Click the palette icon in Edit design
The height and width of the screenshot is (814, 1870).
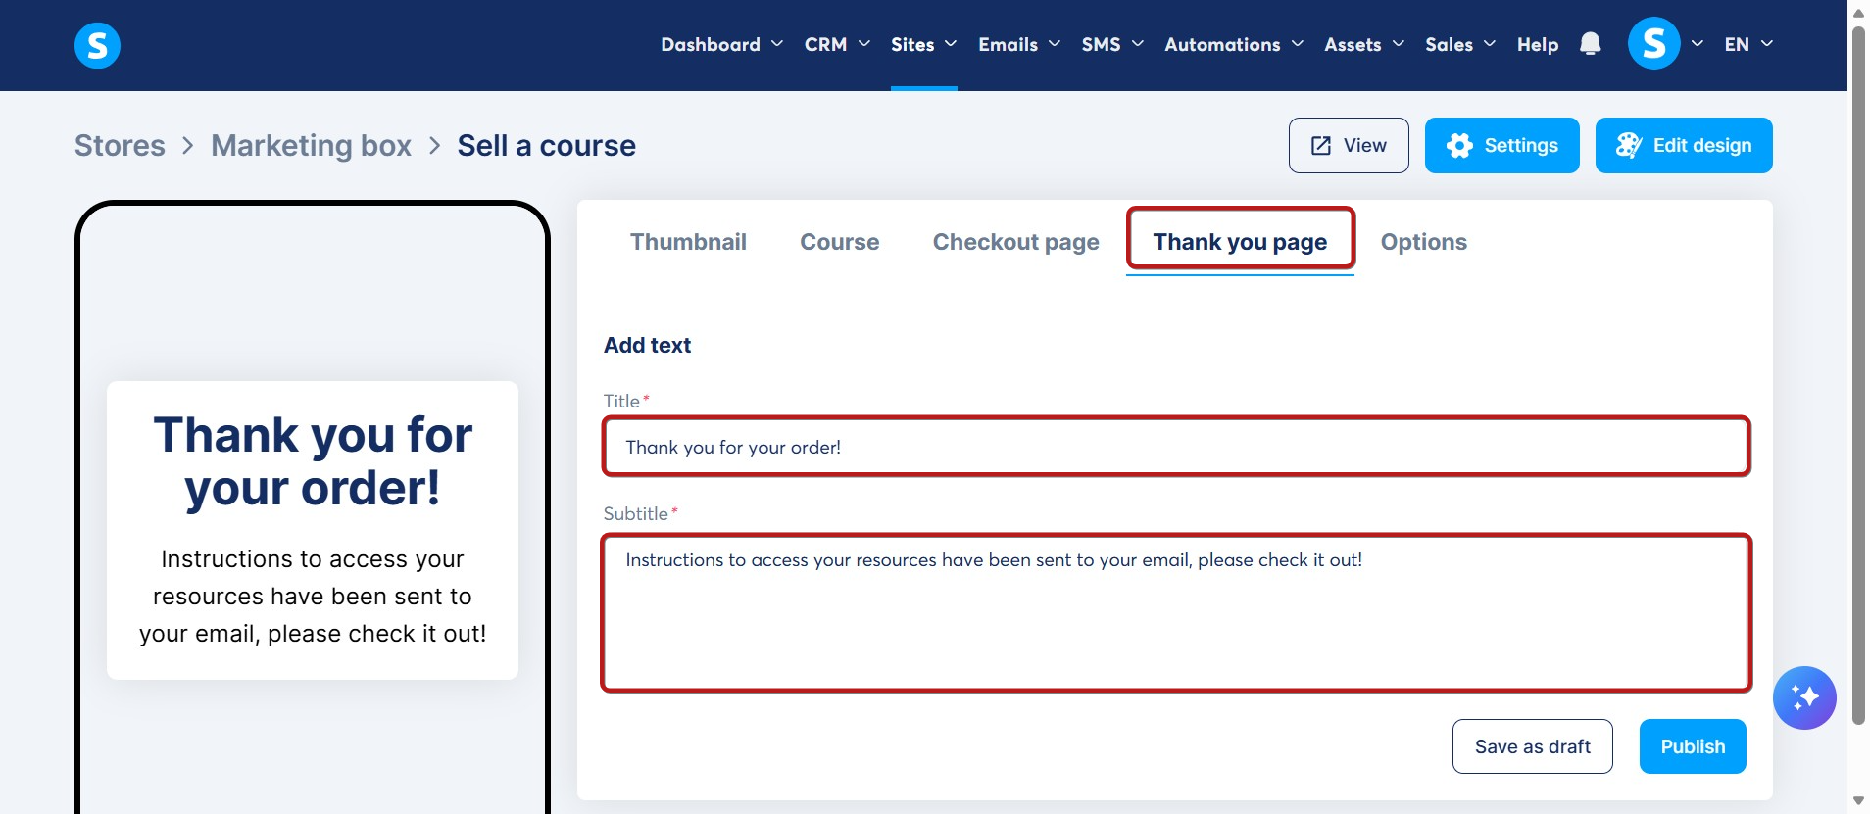(x=1628, y=146)
